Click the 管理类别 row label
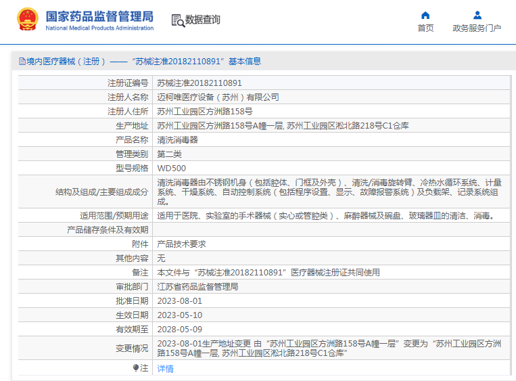This screenshot has height=381, width=516. click(x=132, y=154)
